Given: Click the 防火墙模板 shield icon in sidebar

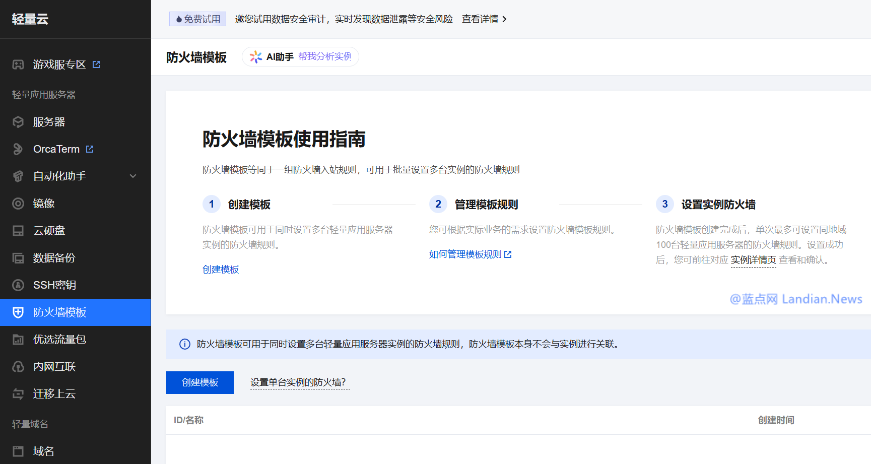Looking at the screenshot, I should coord(18,312).
